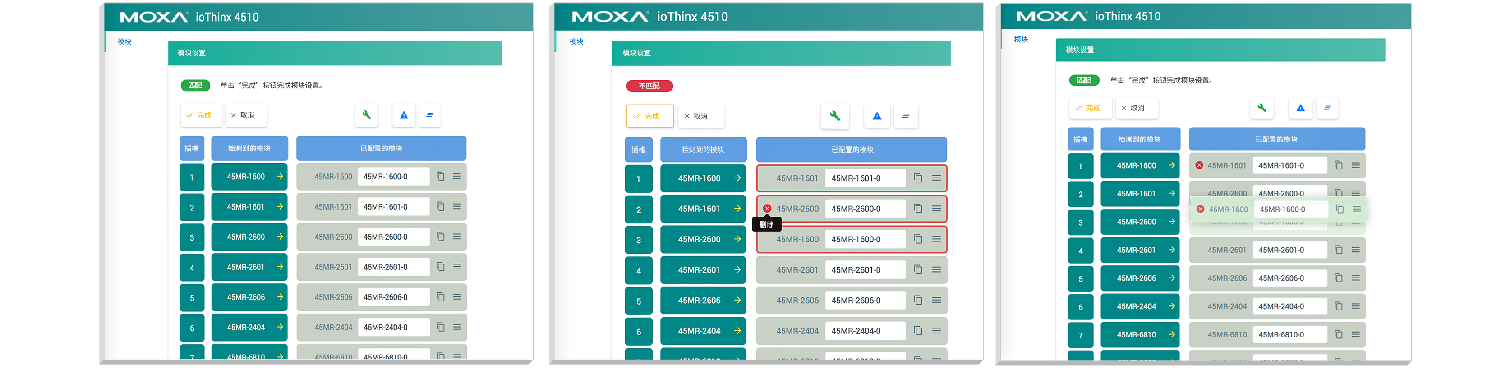Click red remove icon beside 45MR-1601 in right panel

click(1199, 166)
